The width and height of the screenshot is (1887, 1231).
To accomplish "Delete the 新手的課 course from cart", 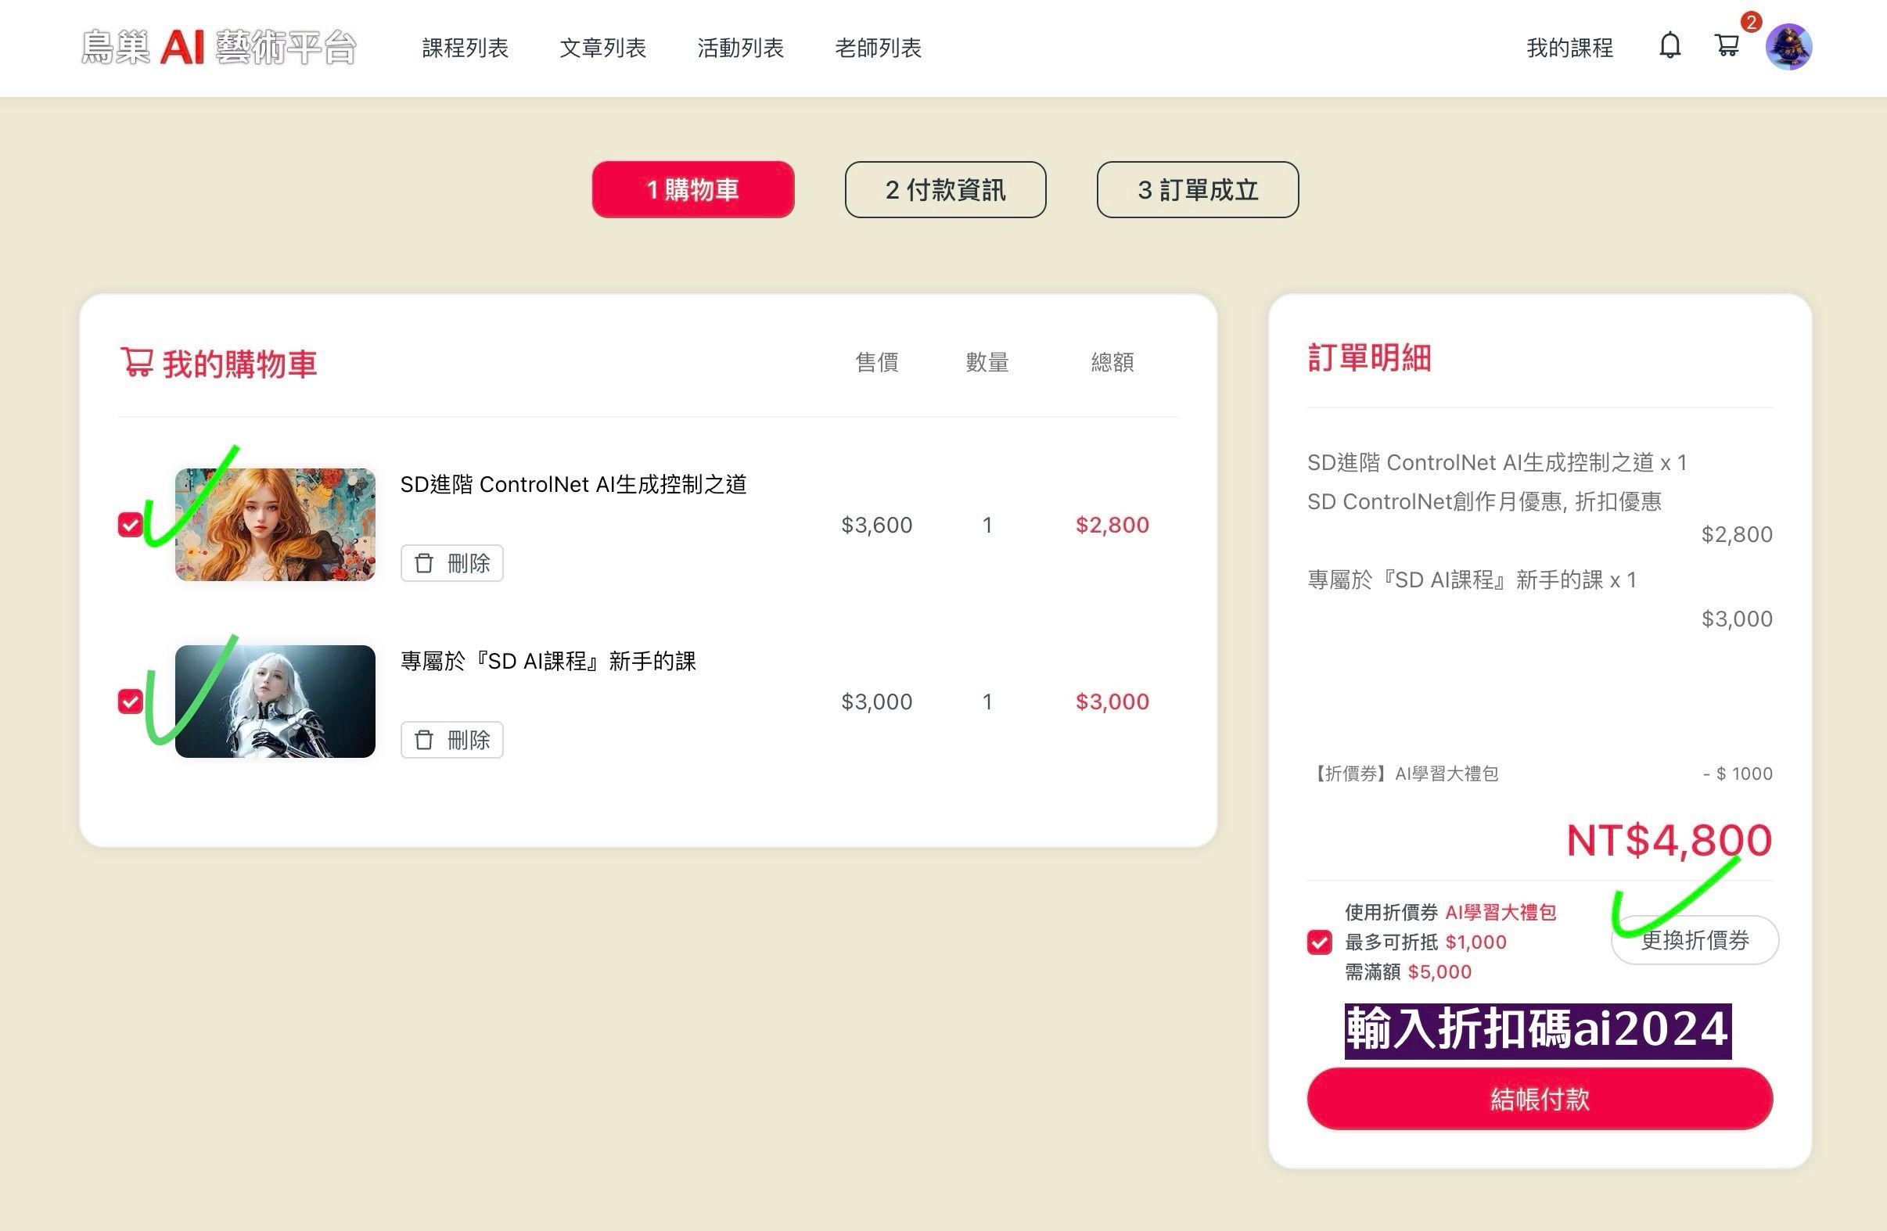I will 452,741.
